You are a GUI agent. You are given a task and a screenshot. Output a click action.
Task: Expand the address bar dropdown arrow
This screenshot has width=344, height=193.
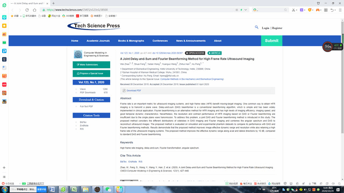click(246, 10)
